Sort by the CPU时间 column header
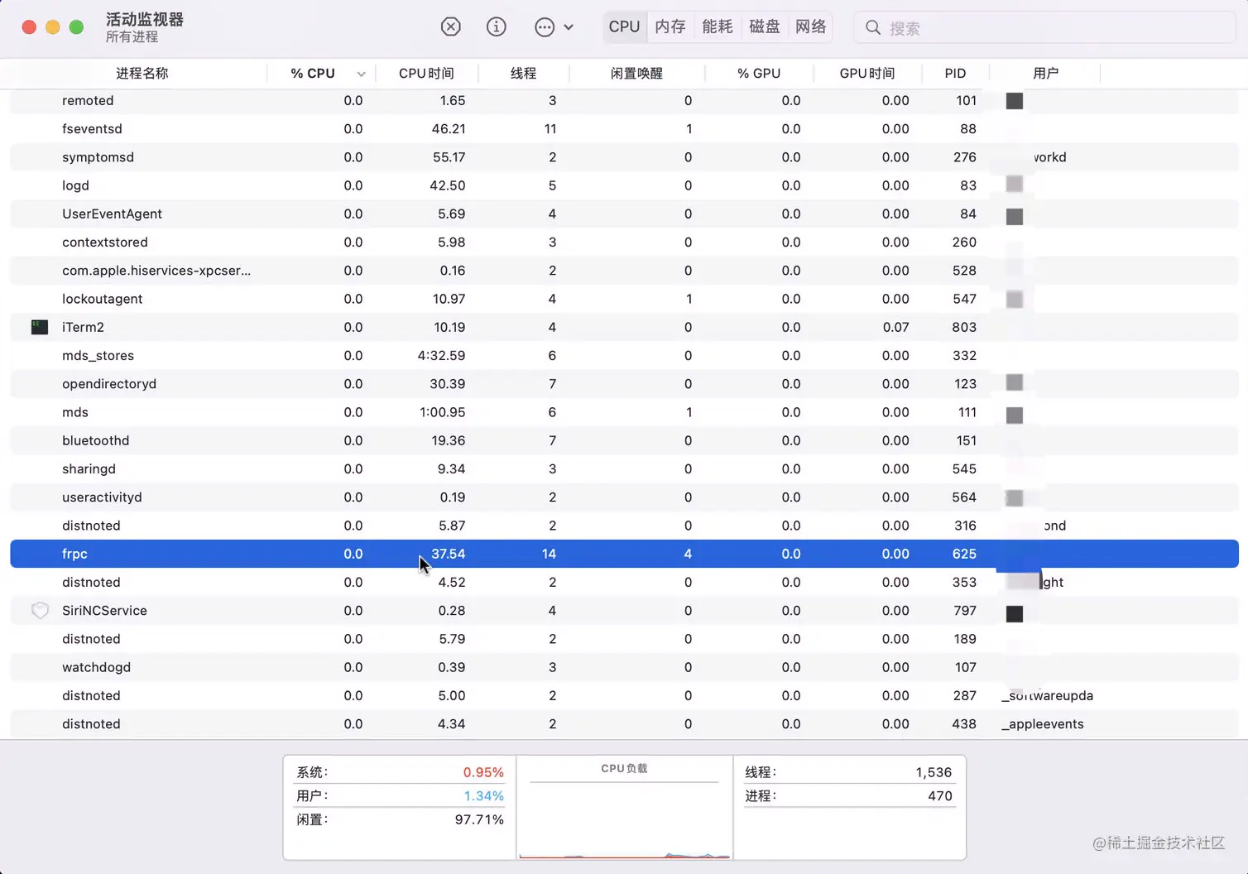 pyautogui.click(x=426, y=74)
